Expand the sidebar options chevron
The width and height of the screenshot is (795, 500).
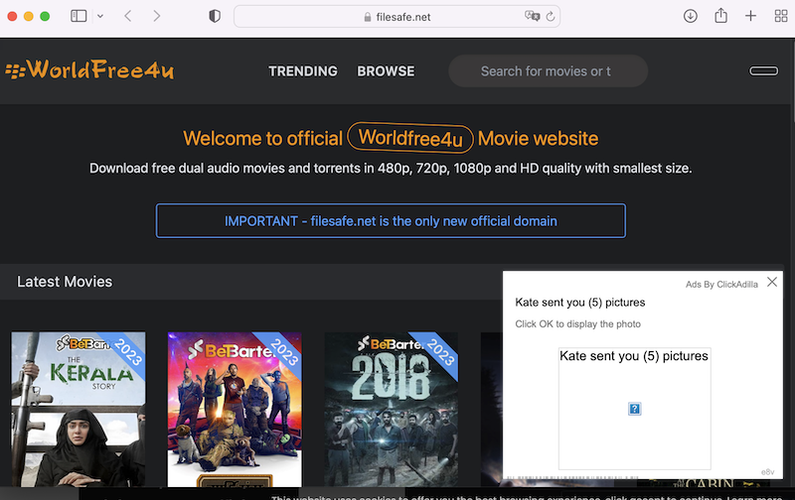coord(100,16)
